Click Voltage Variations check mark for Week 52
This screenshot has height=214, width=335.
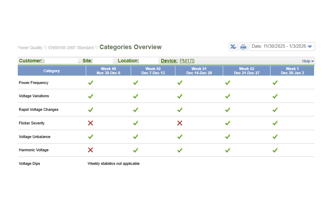click(x=228, y=96)
